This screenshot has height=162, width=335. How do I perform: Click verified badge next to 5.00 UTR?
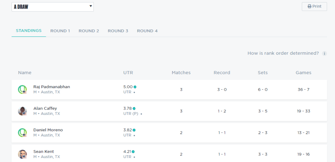[135, 87]
